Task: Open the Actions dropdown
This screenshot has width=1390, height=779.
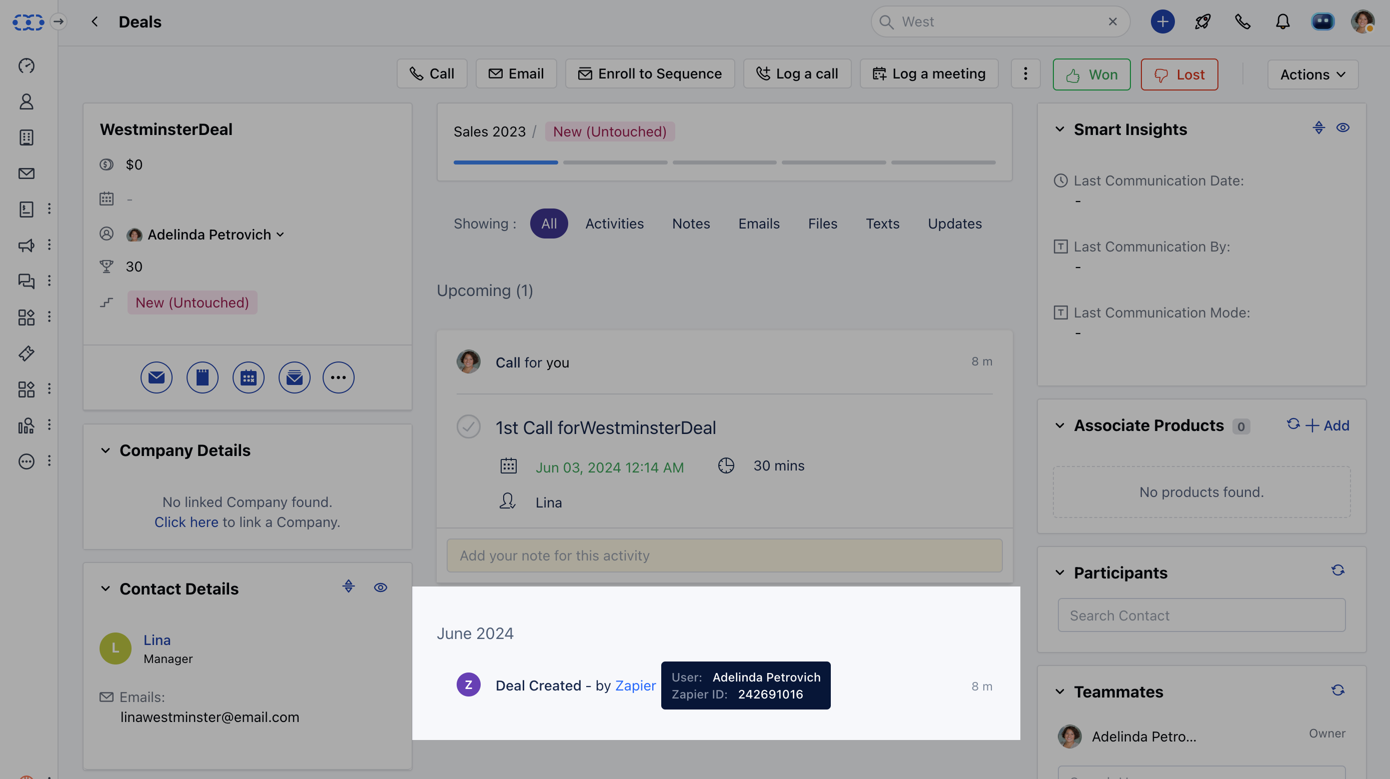Action: [1313, 74]
